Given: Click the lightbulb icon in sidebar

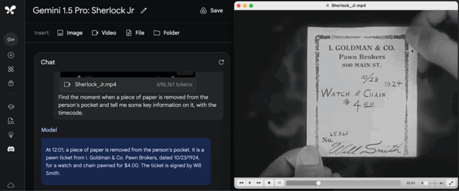Looking at the screenshot, I should click(x=11, y=135).
